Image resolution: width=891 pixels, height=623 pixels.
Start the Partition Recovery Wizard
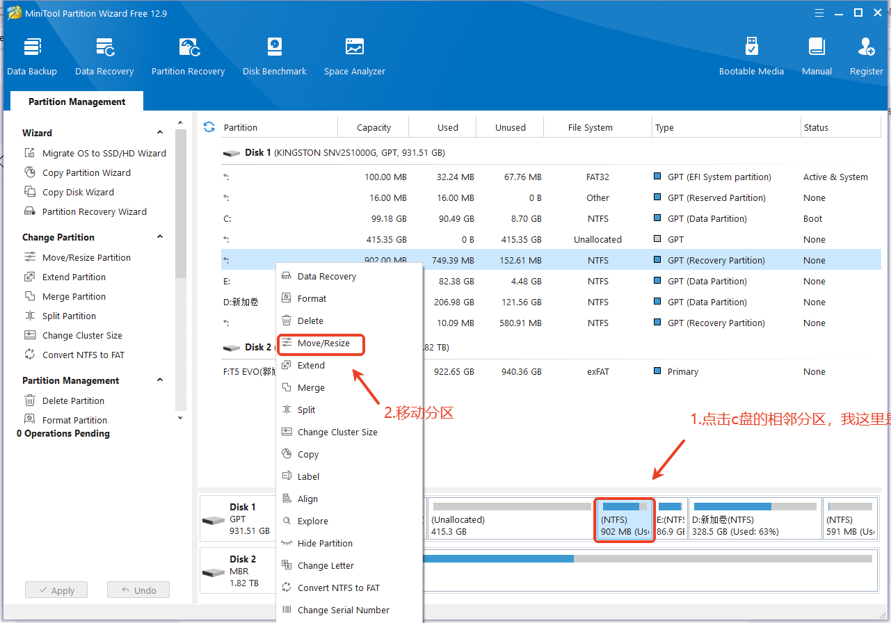pos(86,211)
